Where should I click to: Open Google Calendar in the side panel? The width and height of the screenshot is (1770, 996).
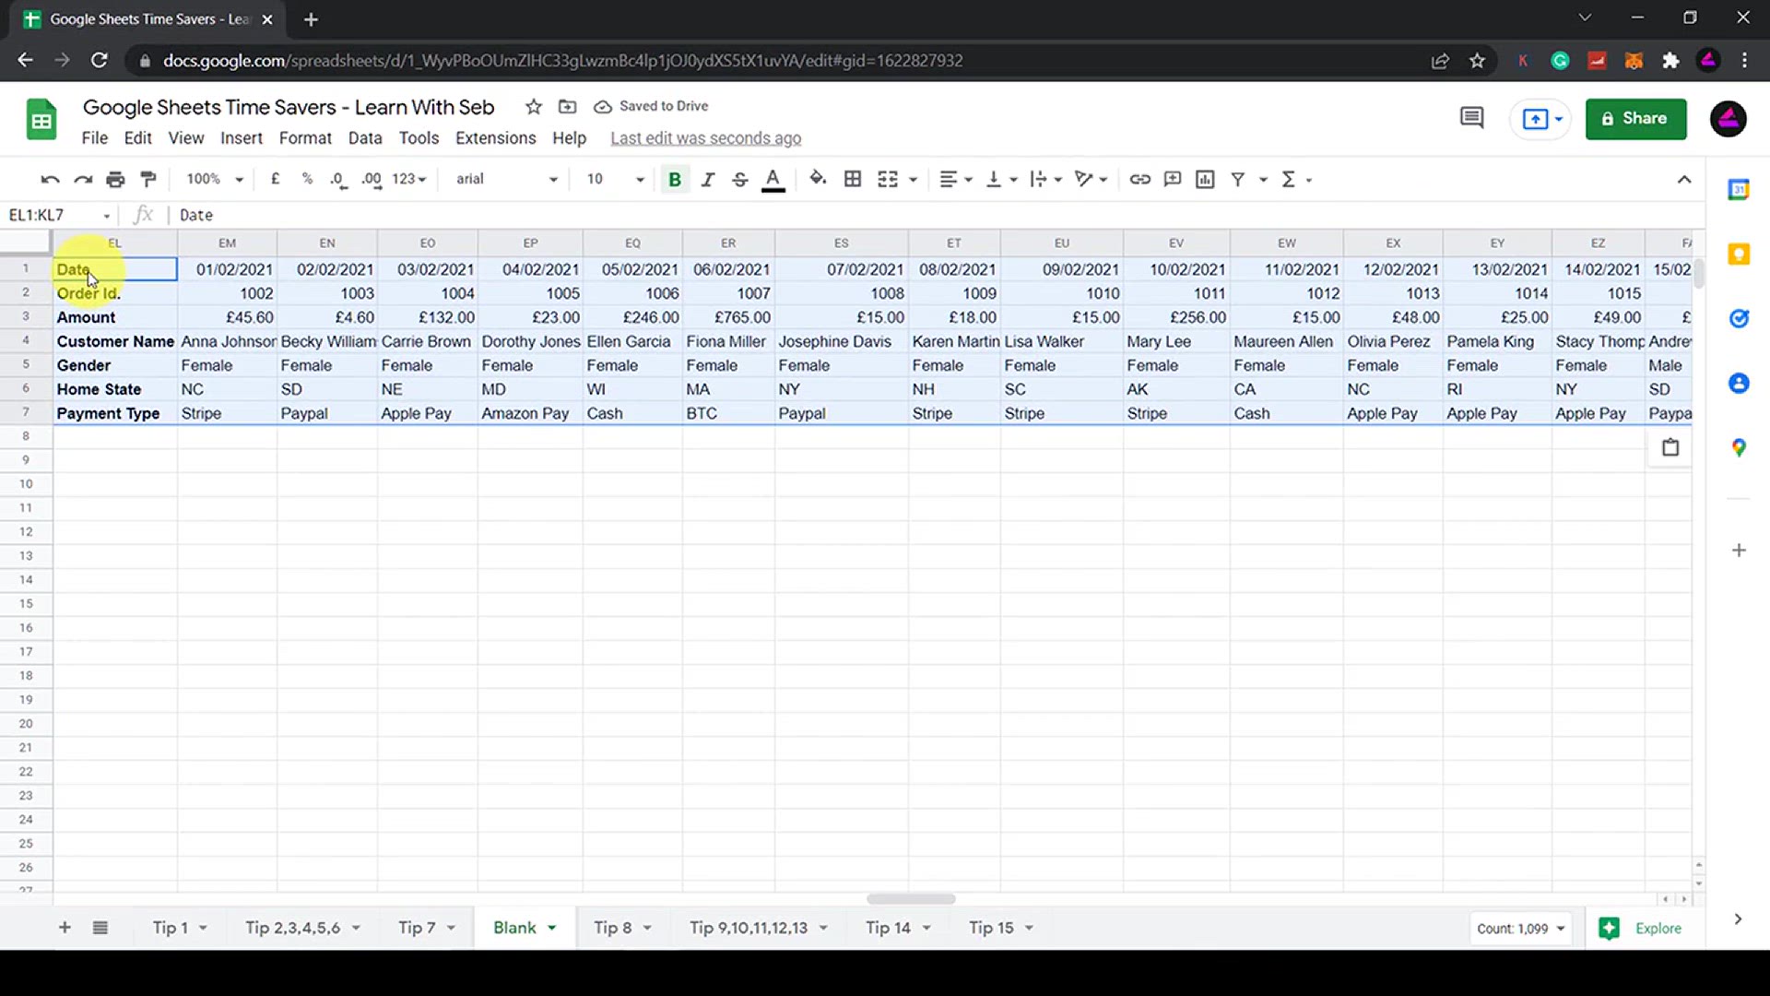[1740, 189]
